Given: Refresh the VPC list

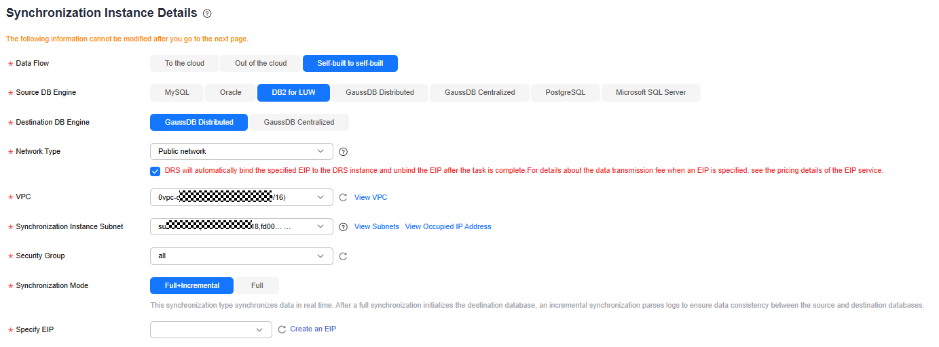Looking at the screenshot, I should (343, 197).
